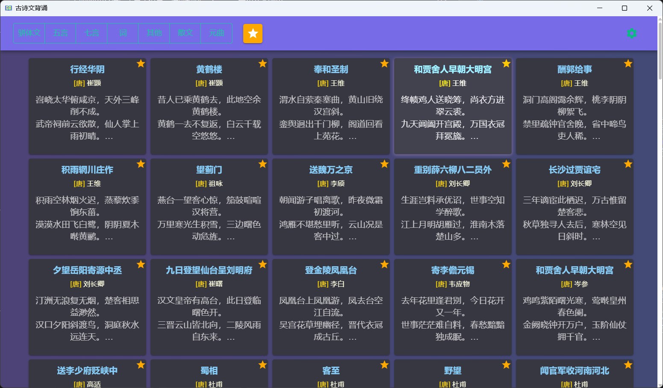Click the author line [唐] 岑参
Image resolution: width=663 pixels, height=388 pixels.
[575, 284]
